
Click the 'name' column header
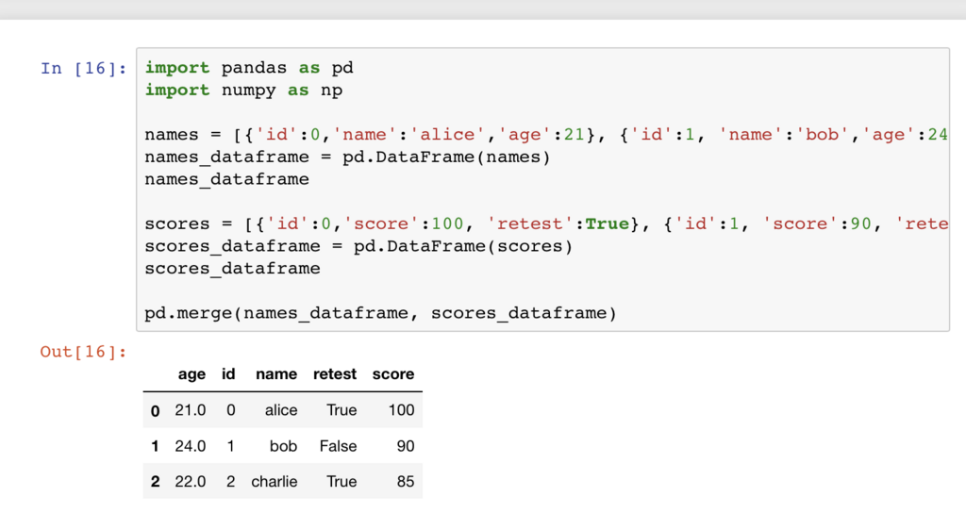click(276, 373)
